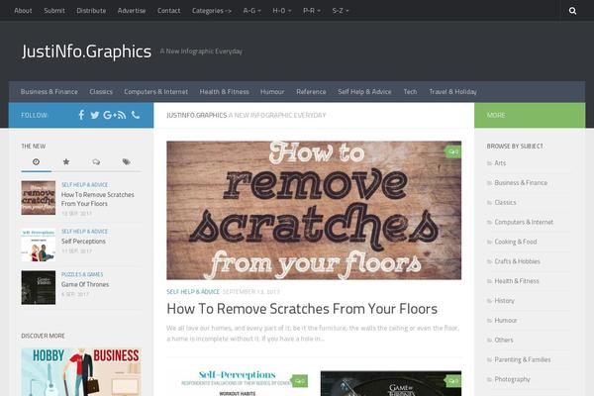The image size is (594, 396).
Task: Open the Submit menu item
Action: [x=54, y=11]
